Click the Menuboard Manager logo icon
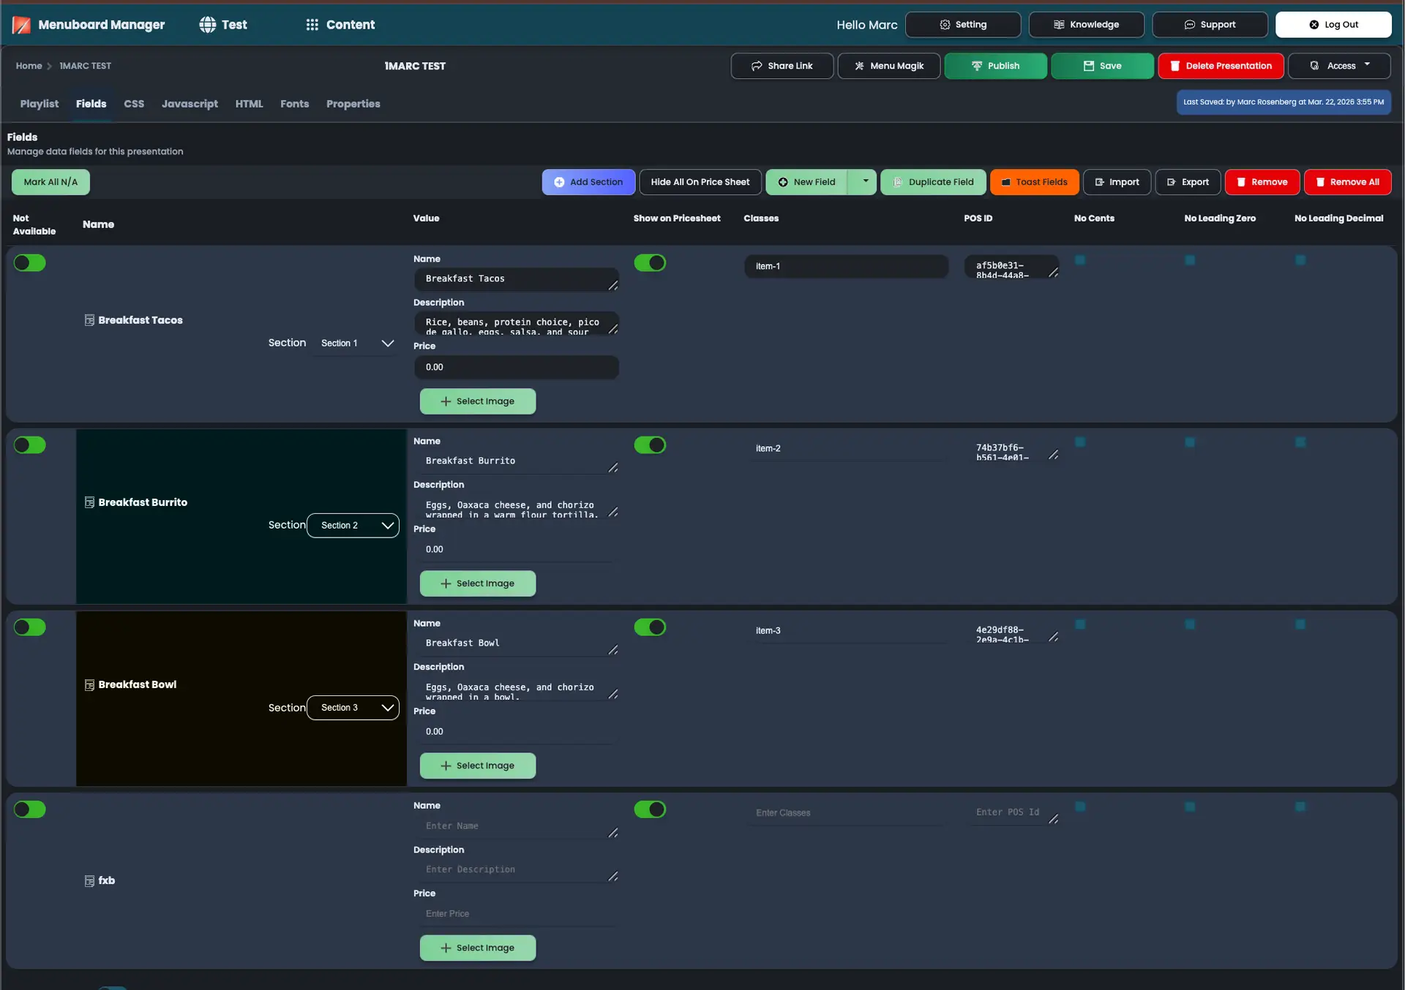Screen dimensions: 1405x990 [21, 25]
